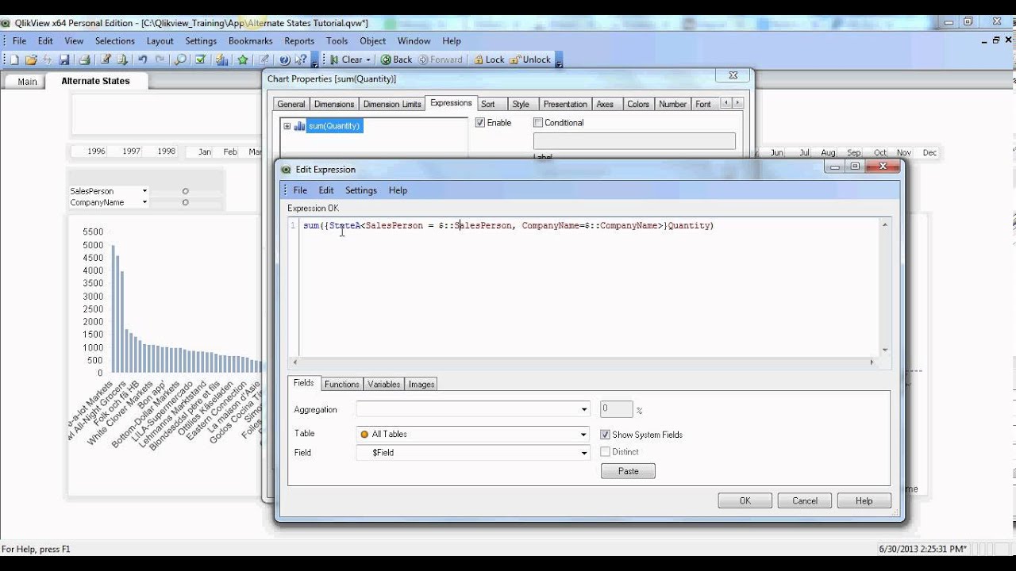Switch to the Images tab
1016x571 pixels.
[x=421, y=385]
